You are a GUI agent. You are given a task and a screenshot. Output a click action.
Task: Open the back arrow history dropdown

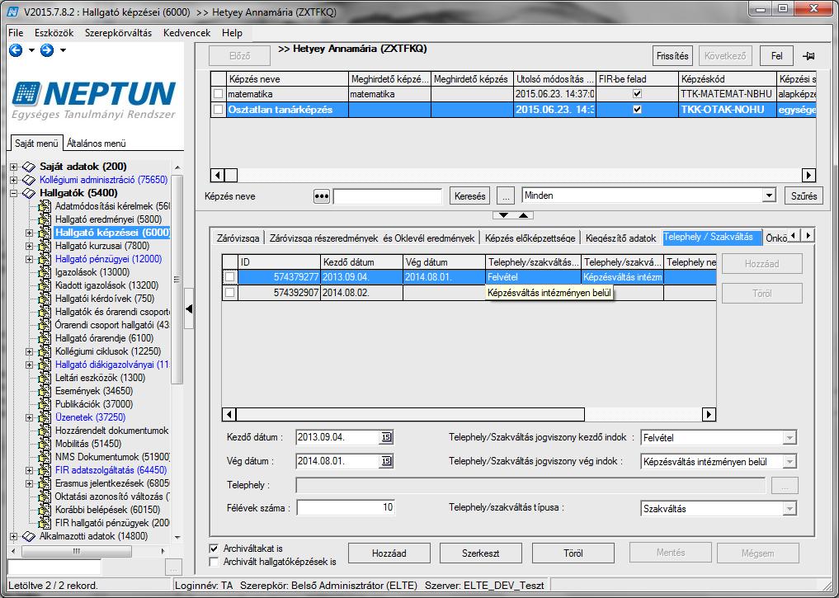[x=31, y=50]
